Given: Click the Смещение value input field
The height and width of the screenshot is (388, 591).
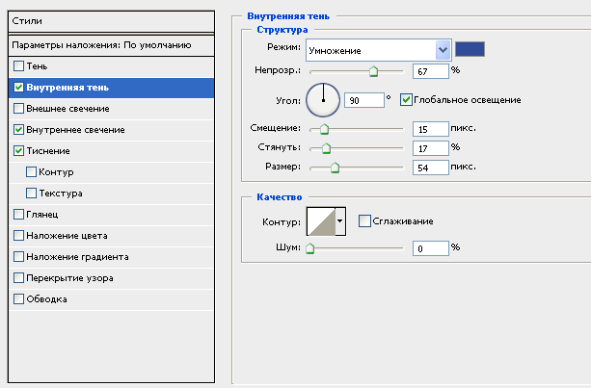Looking at the screenshot, I should 429,129.
